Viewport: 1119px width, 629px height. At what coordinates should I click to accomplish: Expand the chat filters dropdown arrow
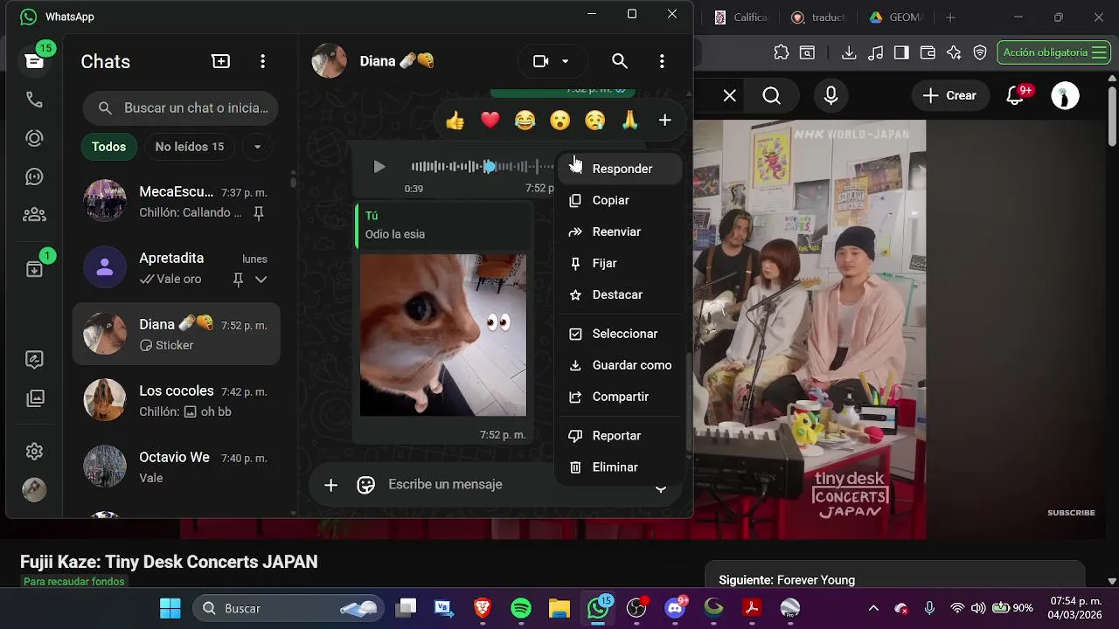pyautogui.click(x=257, y=147)
